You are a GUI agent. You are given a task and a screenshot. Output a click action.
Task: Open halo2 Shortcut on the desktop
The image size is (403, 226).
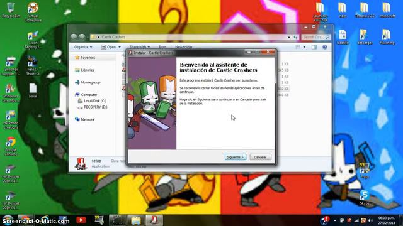33,66
